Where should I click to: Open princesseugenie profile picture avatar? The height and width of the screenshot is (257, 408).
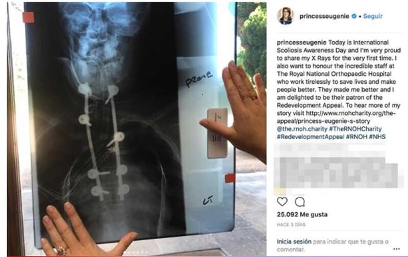tap(286, 16)
